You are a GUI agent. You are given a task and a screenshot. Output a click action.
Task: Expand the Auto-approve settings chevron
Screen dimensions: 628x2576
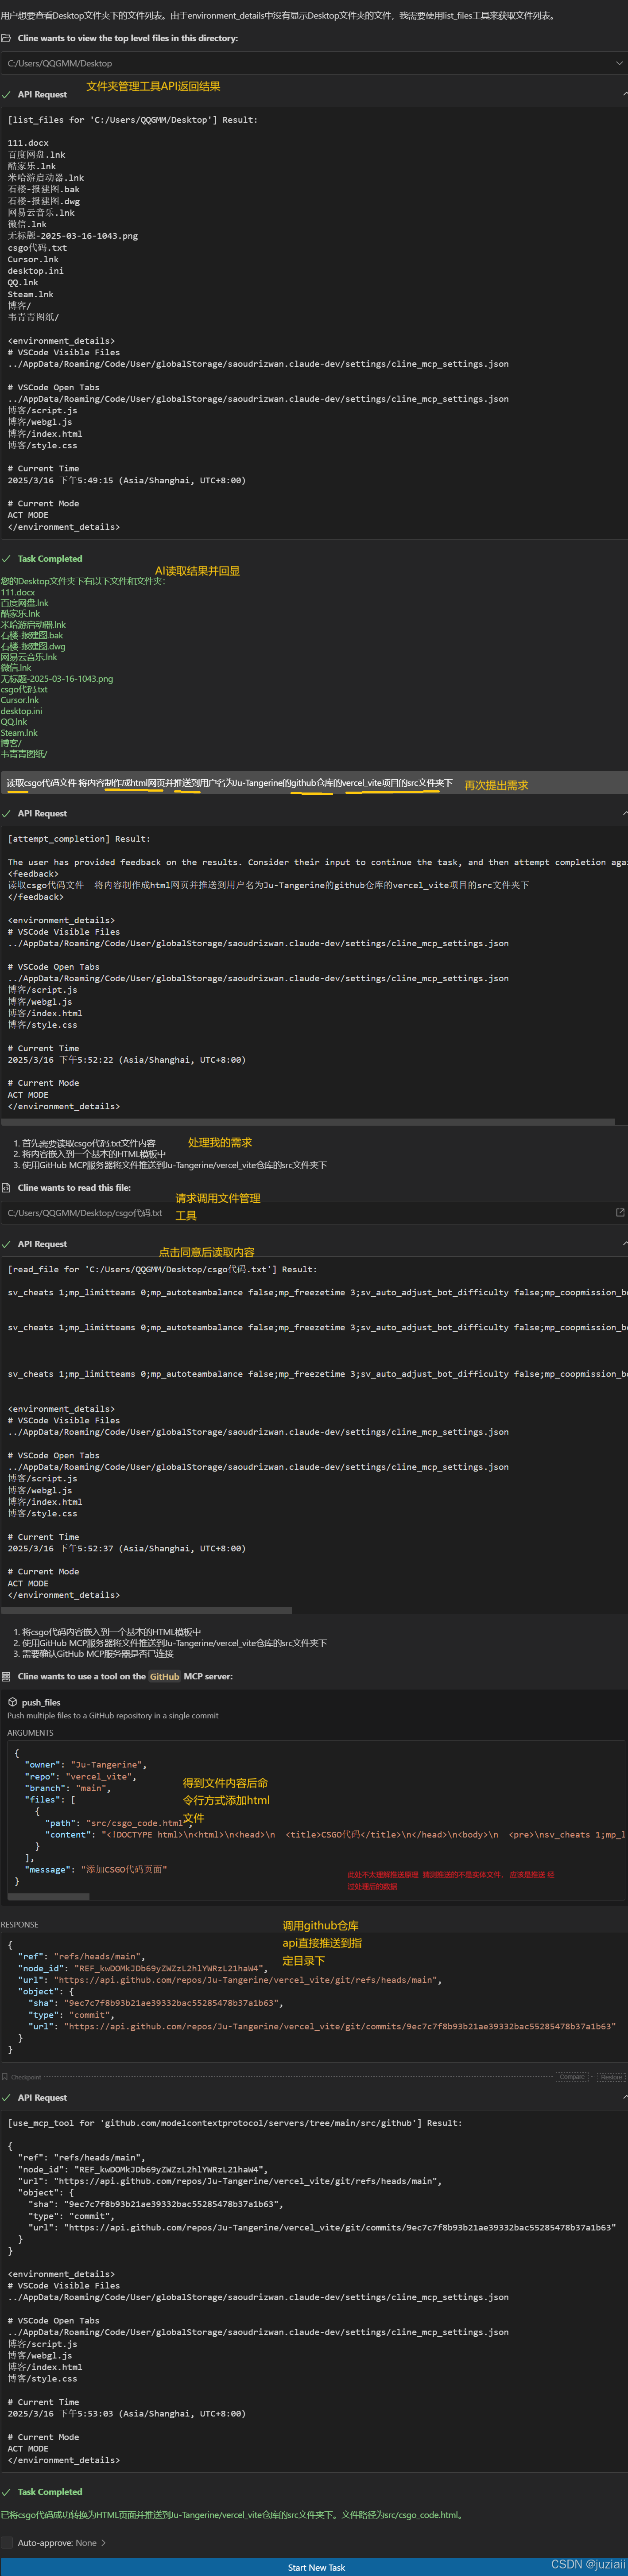tap(103, 2543)
